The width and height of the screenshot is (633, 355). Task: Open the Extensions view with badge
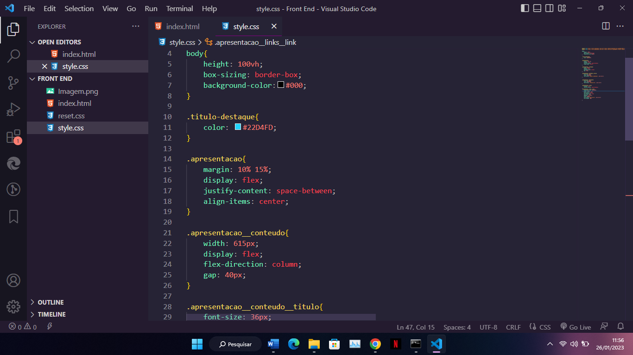[13, 136]
